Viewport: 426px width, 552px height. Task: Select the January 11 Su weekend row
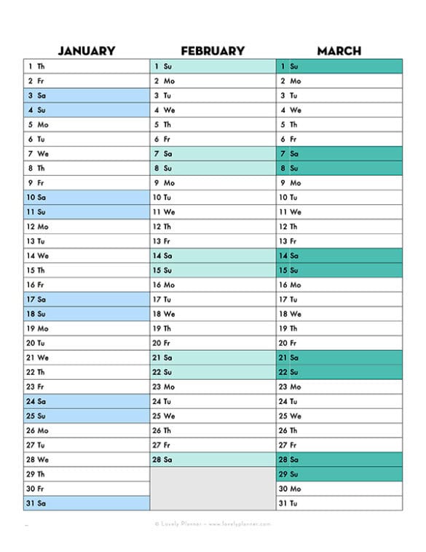[x=87, y=212]
